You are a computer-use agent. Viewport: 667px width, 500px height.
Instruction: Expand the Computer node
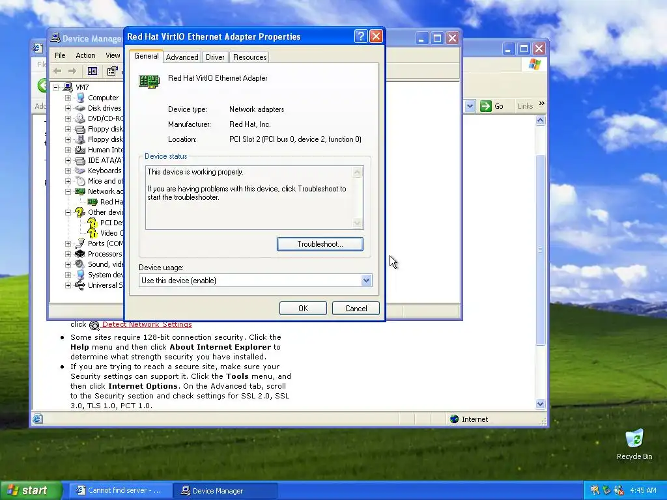[x=68, y=98]
